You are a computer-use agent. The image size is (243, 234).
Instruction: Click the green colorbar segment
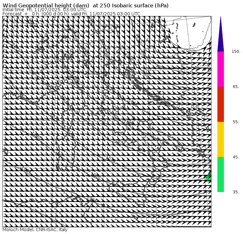point(221,174)
